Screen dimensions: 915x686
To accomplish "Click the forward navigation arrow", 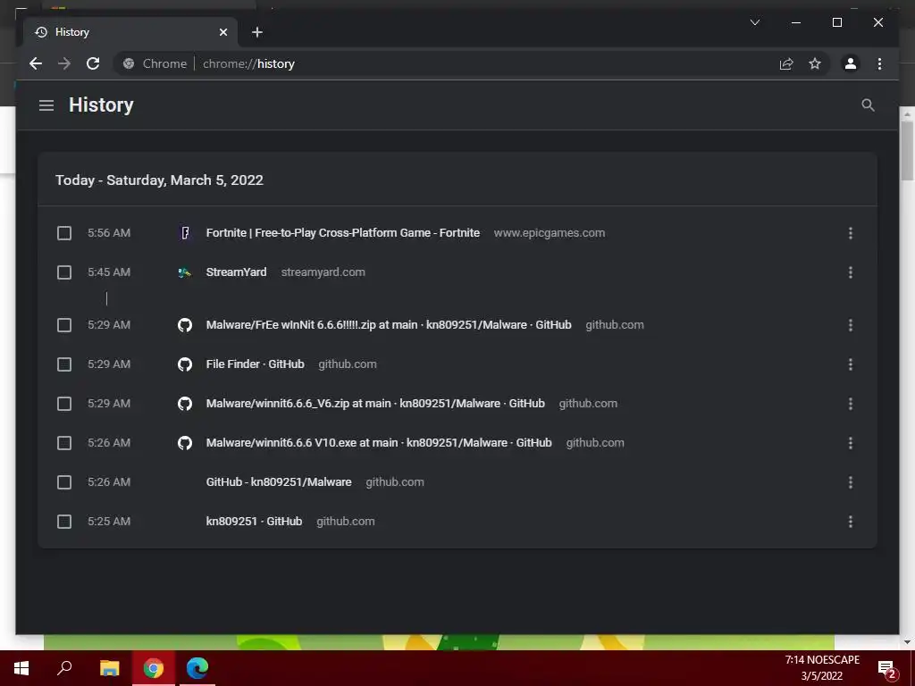I will tap(64, 63).
